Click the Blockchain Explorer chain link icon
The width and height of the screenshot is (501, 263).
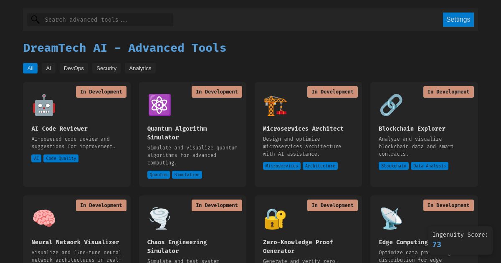(x=391, y=105)
